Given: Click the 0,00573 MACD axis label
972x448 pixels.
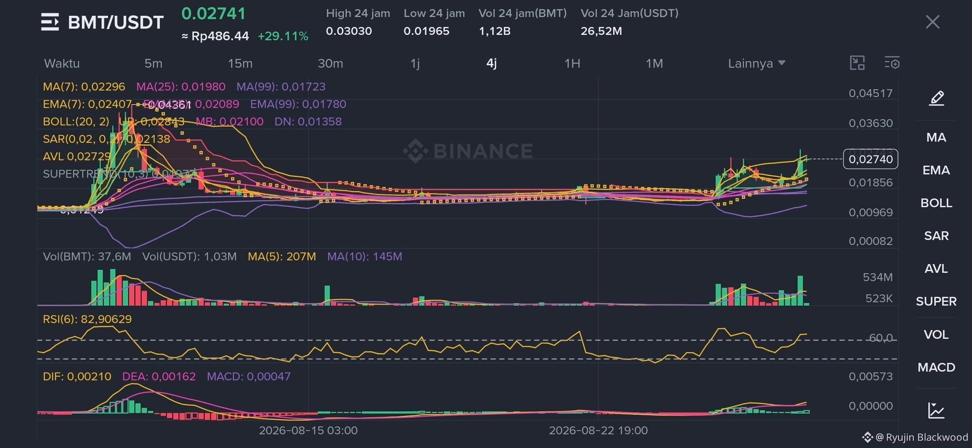Looking at the screenshot, I should tap(871, 377).
